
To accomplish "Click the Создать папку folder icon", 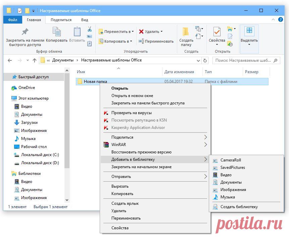I will click(186, 32).
